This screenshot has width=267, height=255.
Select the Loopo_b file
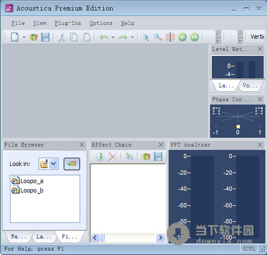coord(27,190)
